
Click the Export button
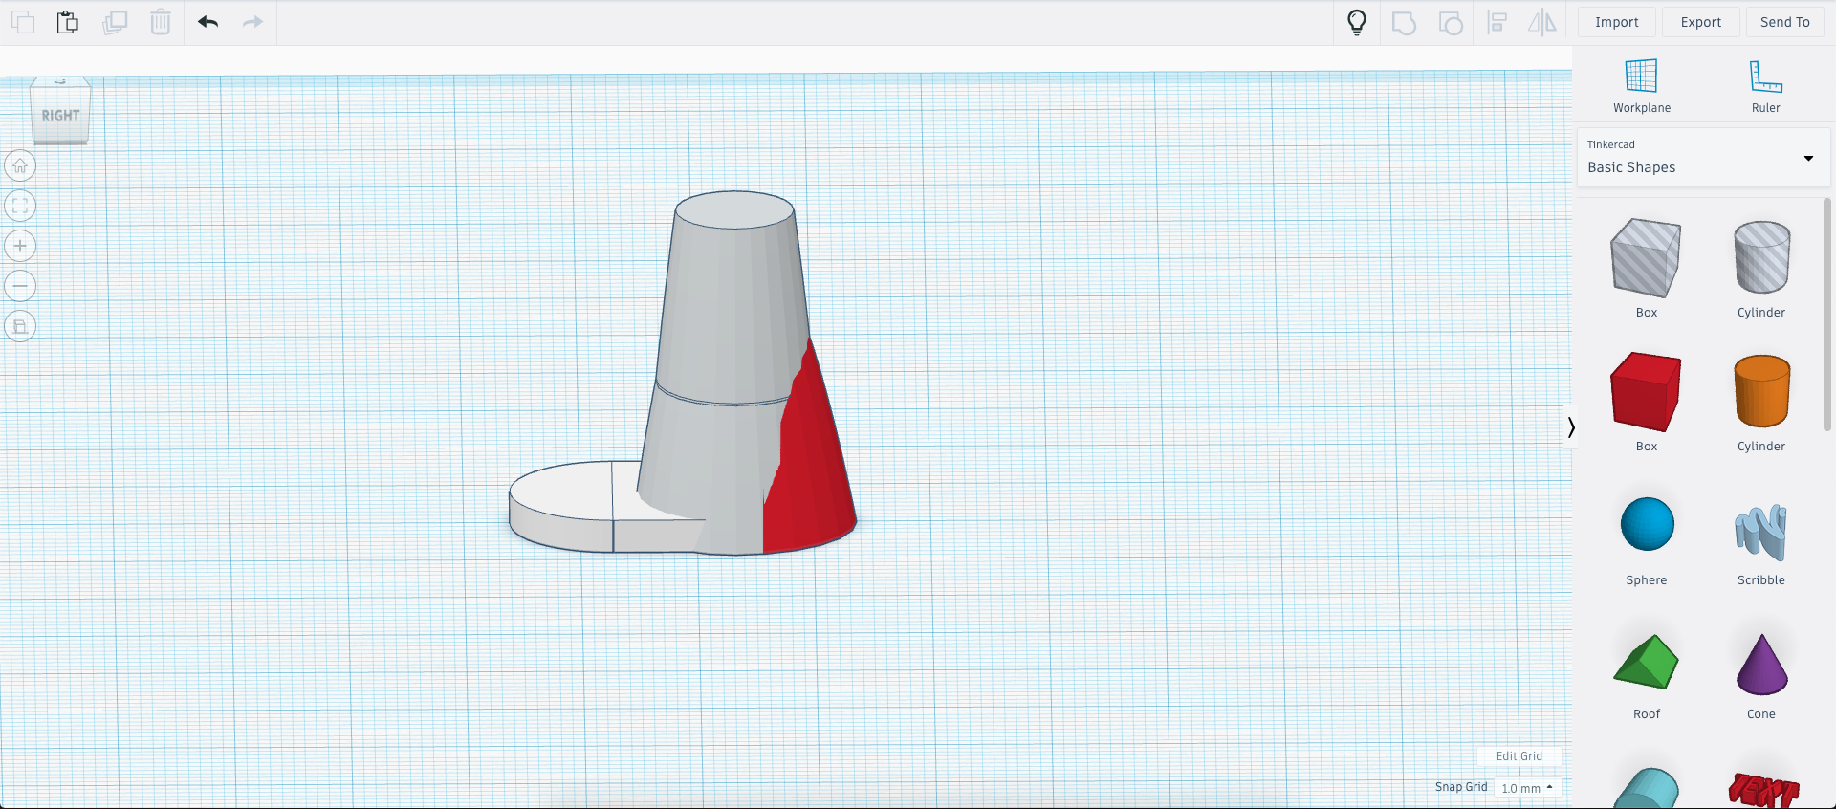[x=1700, y=22]
